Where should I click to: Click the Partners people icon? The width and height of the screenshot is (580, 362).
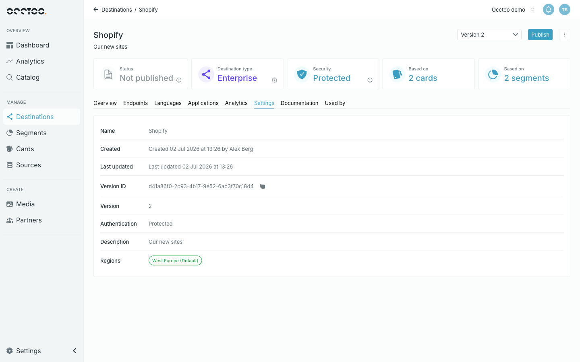(10, 220)
